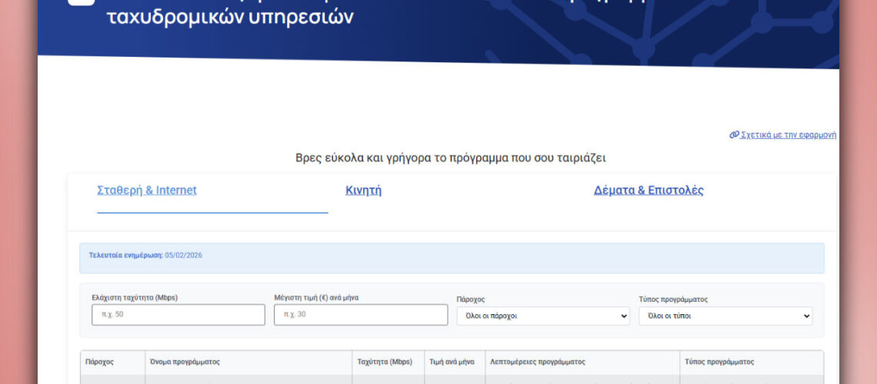Click the Μέγιστη τιμή (€) ανά μήνα field

[x=360, y=315]
